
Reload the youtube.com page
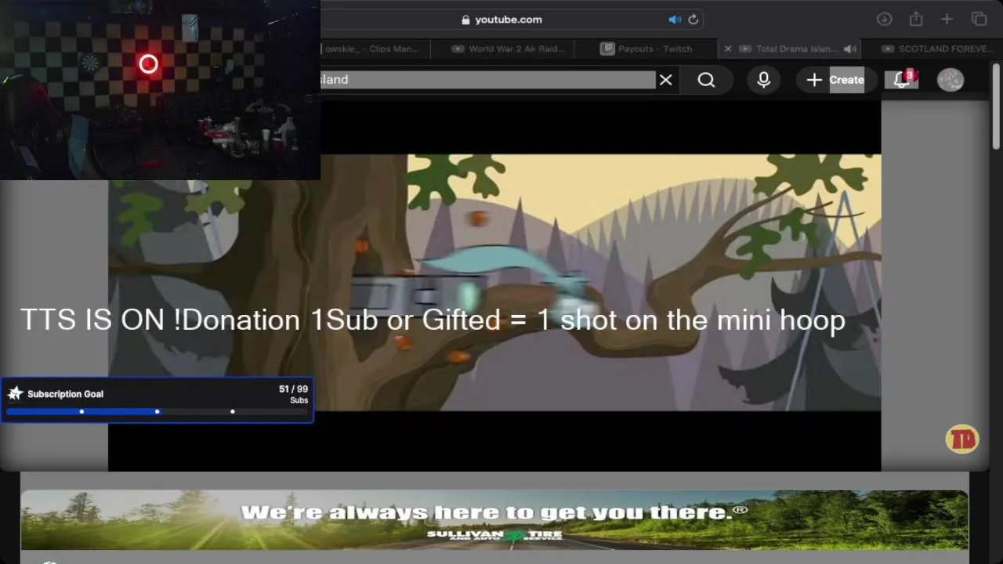tap(693, 20)
